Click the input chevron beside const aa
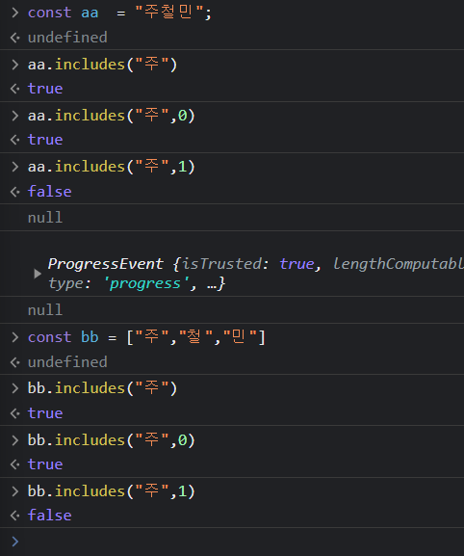 [x=14, y=13]
